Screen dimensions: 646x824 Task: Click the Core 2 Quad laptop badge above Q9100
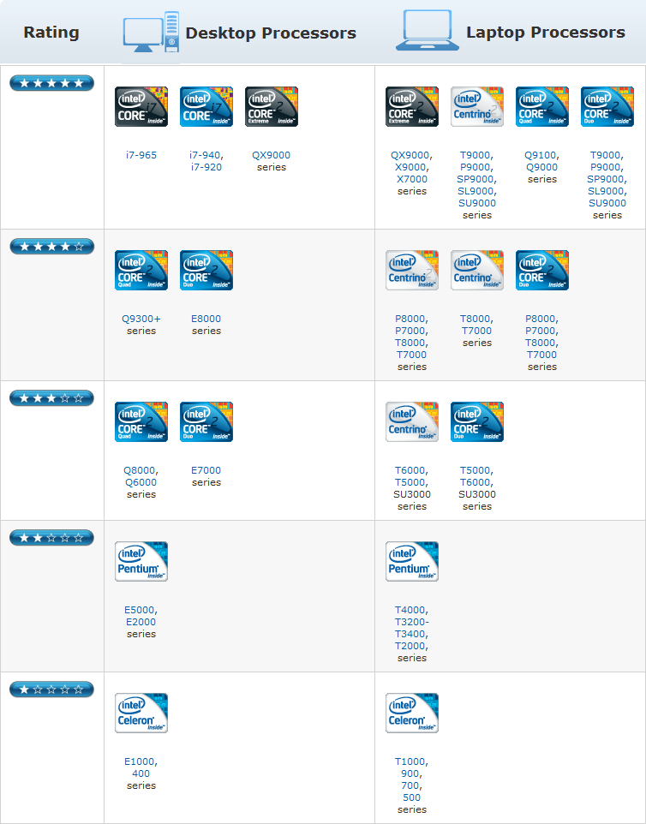click(542, 107)
